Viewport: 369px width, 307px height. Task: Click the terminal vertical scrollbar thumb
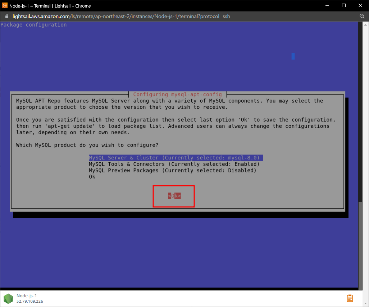[360, 246]
